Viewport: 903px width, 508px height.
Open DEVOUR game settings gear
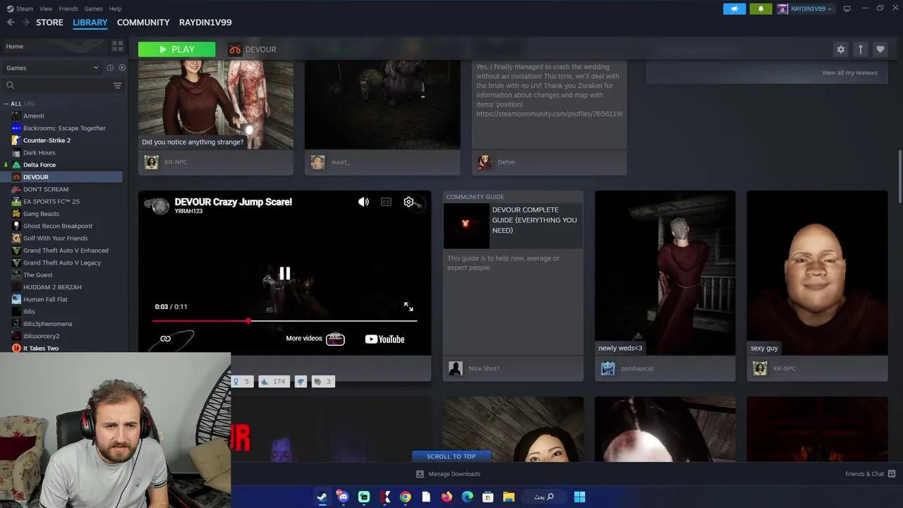(840, 49)
